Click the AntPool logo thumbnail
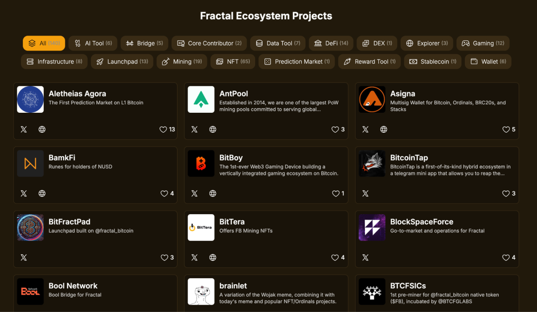Viewport: 537px width, 312px height. point(201,99)
